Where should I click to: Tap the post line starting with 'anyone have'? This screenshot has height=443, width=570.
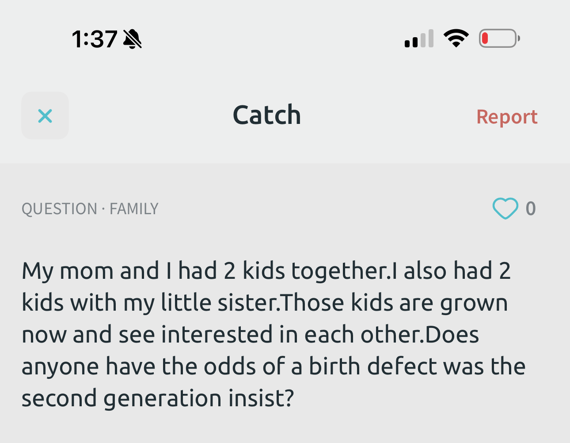click(x=273, y=366)
